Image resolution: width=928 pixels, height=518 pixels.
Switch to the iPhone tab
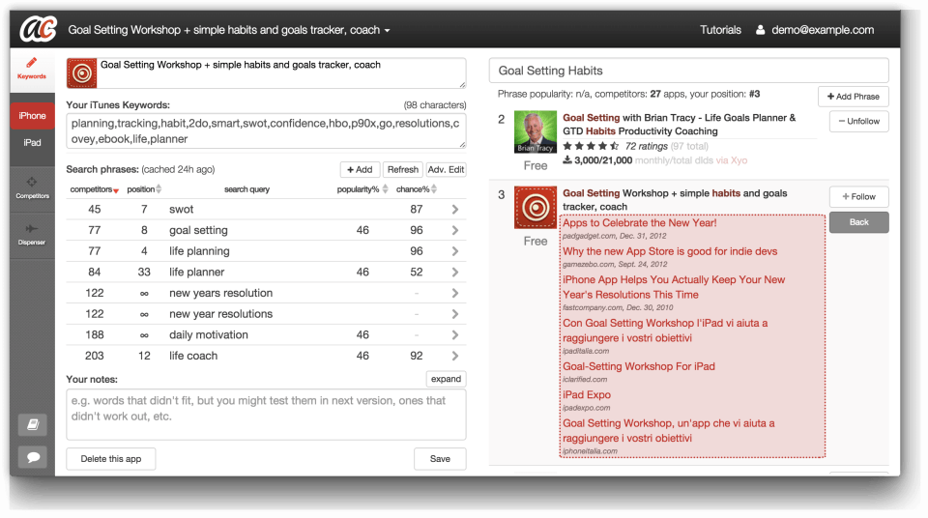tap(32, 115)
